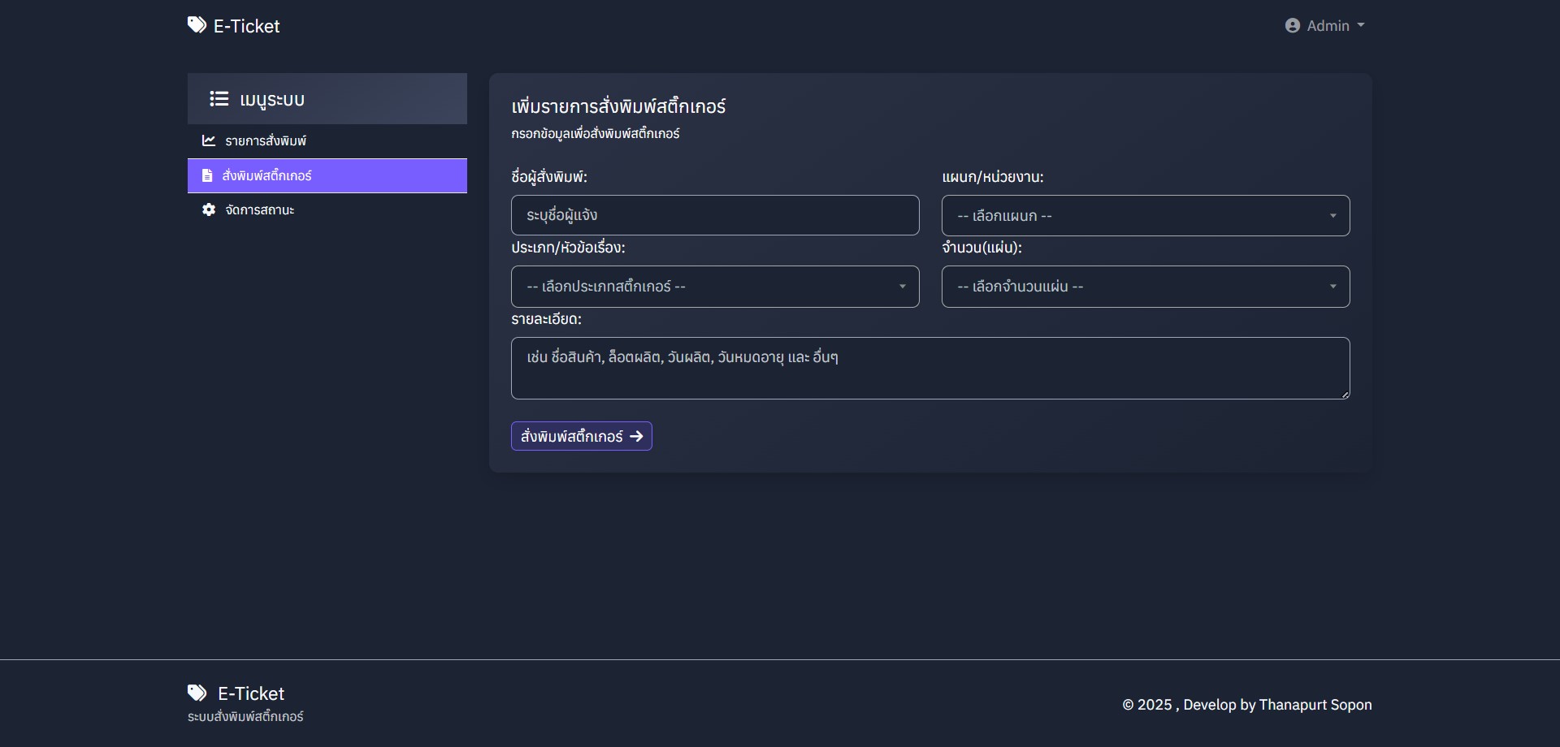Image resolution: width=1560 pixels, height=747 pixels.
Task: Click the arrow icon in submit button
Action: [636, 436]
